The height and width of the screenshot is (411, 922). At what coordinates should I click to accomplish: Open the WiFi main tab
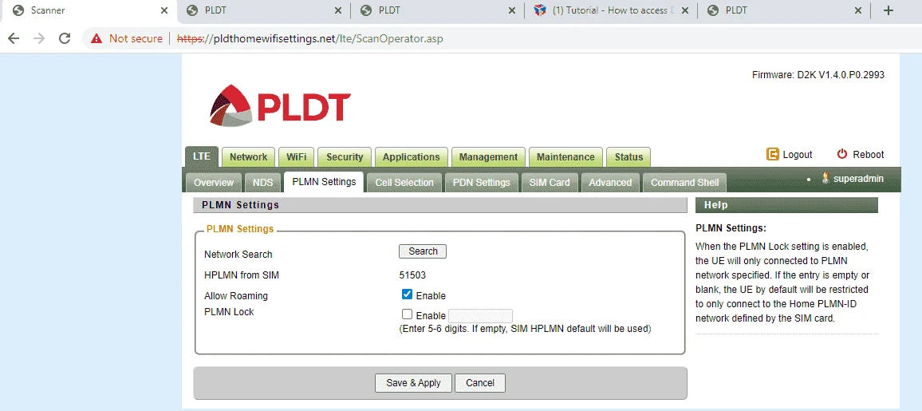point(297,157)
